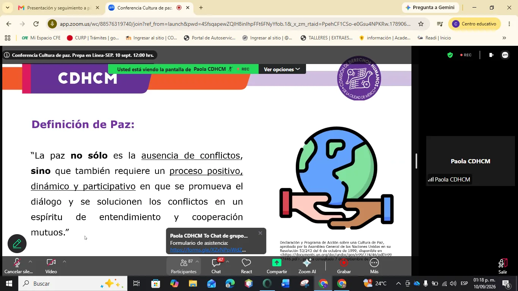
Task: Select the Conferencia Cultura de paz tab
Action: point(149,8)
